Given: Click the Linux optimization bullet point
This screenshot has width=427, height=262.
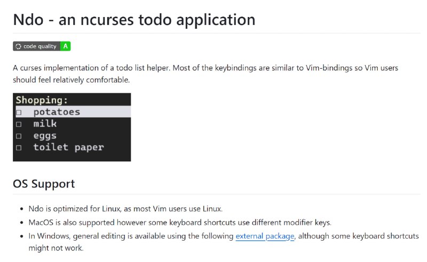Looking at the screenshot, I should 125,209.
